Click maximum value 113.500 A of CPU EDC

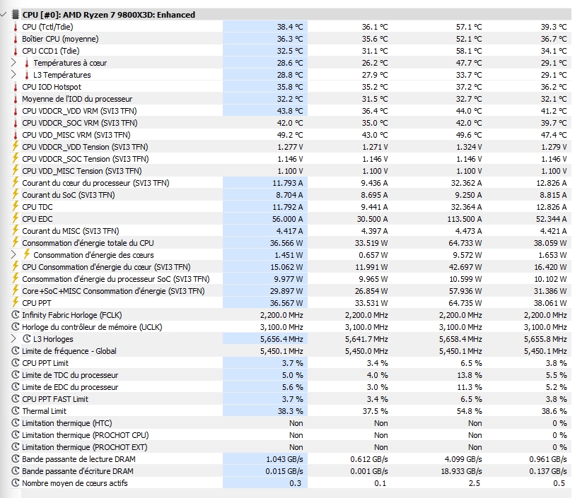point(464,219)
